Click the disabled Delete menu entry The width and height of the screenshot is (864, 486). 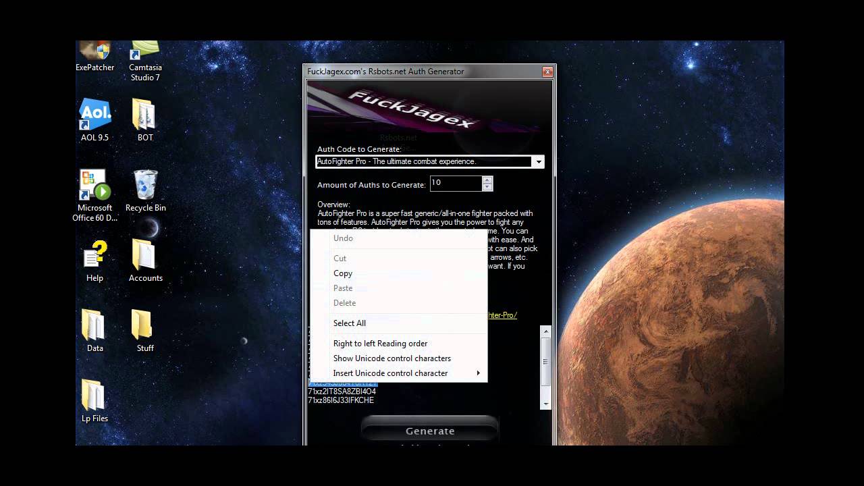click(398, 303)
